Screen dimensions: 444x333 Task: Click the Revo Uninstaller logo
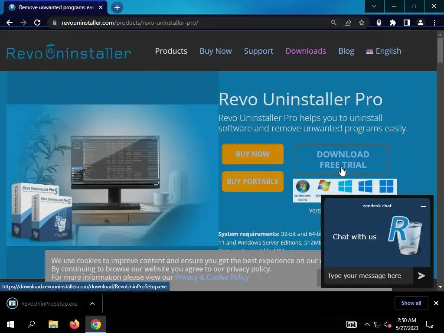pos(69,52)
